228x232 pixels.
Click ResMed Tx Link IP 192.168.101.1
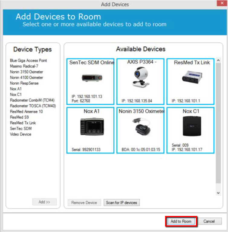[186, 101]
